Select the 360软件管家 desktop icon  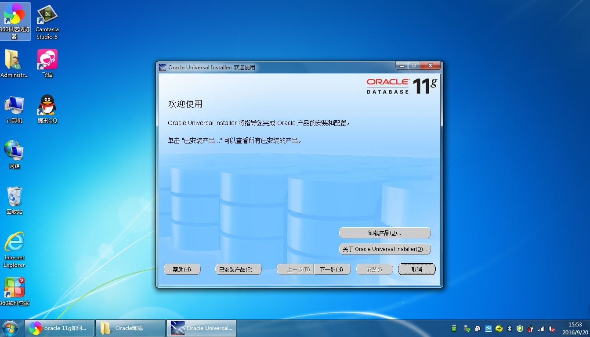(x=14, y=292)
